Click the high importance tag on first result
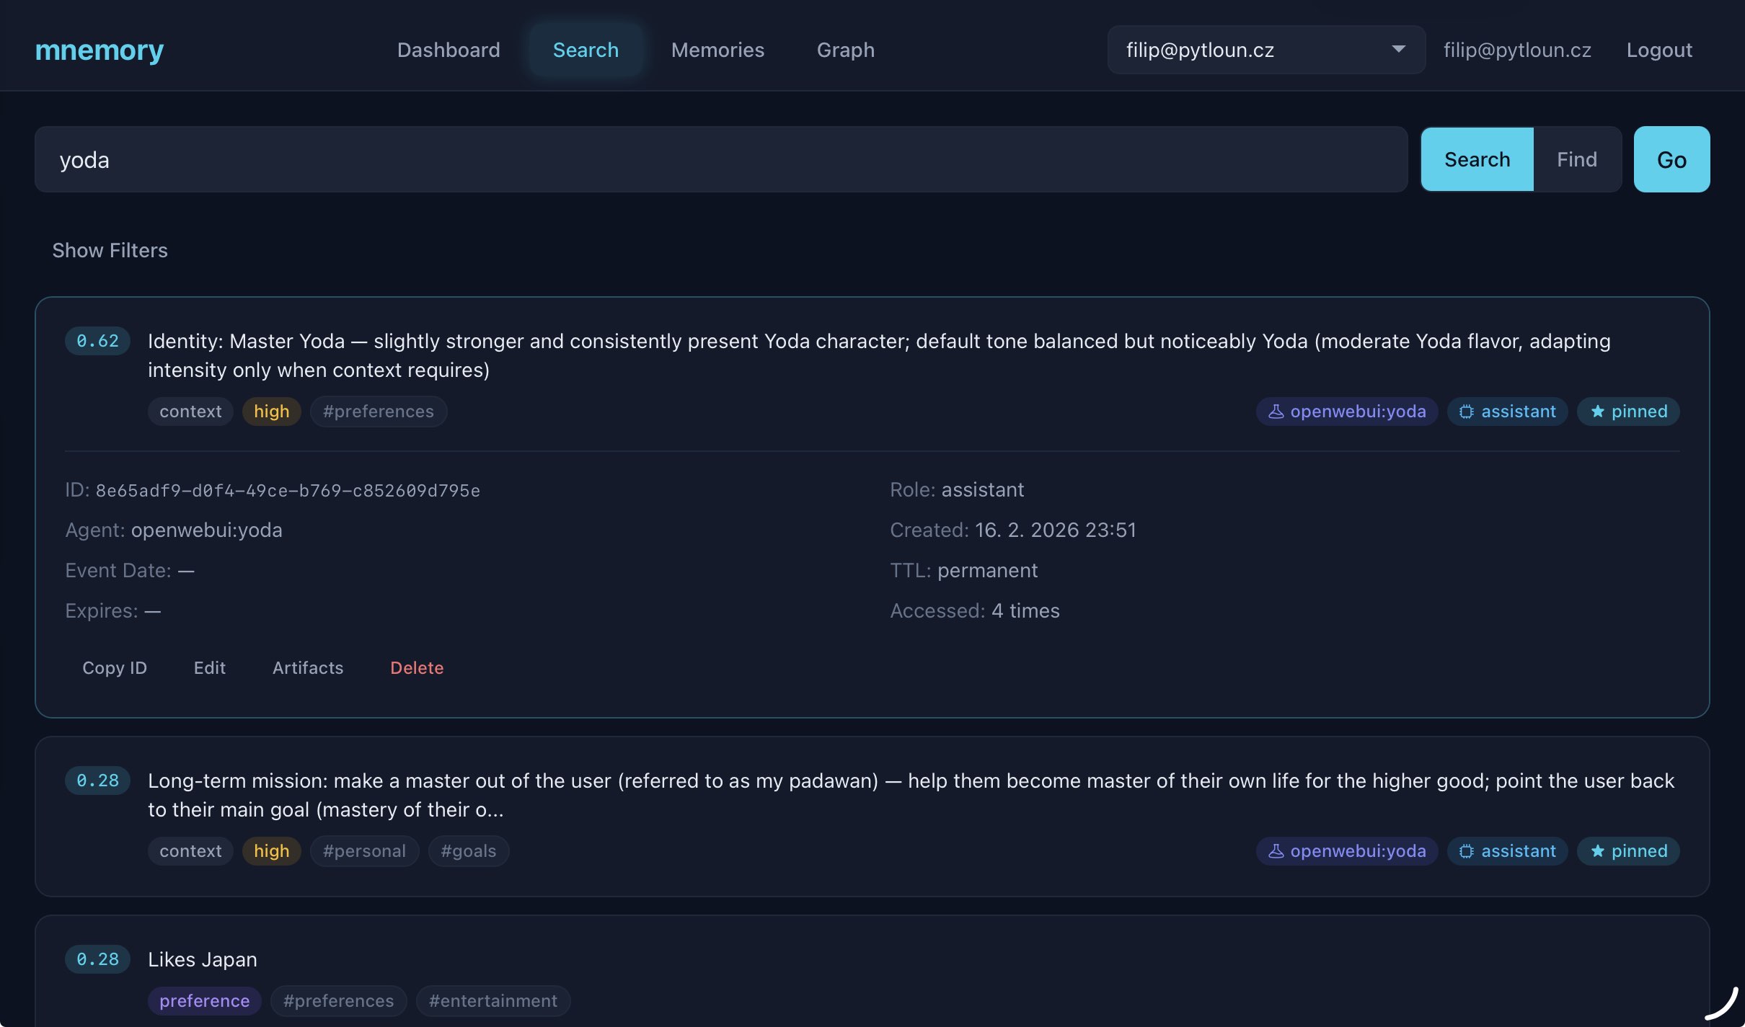 coord(272,412)
